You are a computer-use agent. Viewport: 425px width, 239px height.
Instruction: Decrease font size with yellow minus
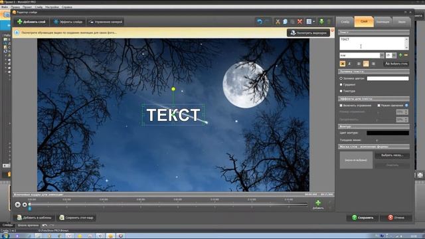(x=406, y=55)
